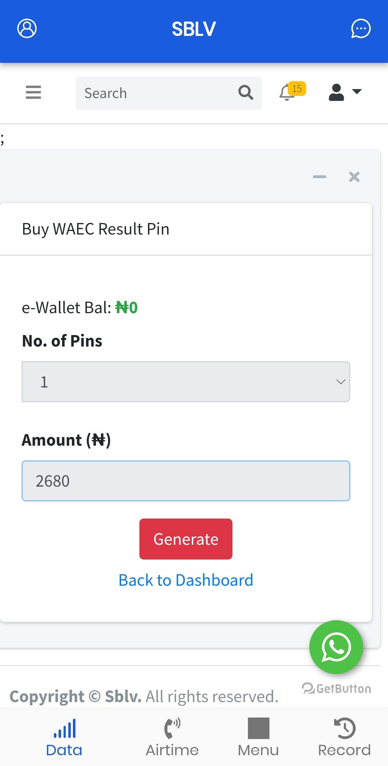This screenshot has width=388, height=766.
Task: Open the profile icon in blue header
Action: tap(27, 29)
